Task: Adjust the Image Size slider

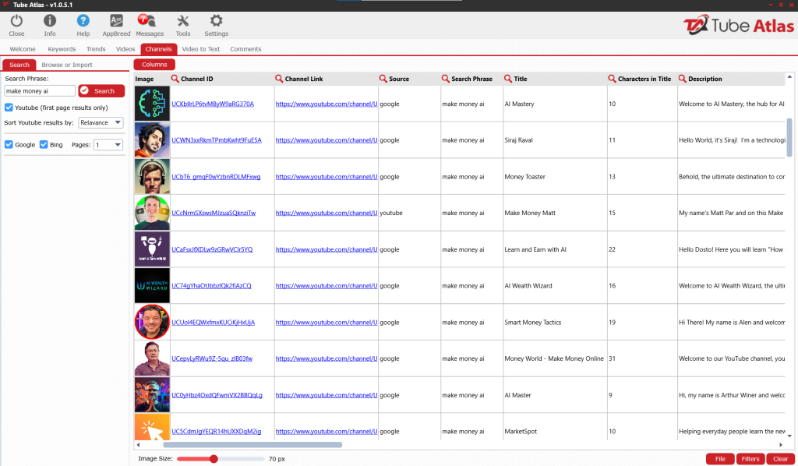Action: pyautogui.click(x=214, y=459)
